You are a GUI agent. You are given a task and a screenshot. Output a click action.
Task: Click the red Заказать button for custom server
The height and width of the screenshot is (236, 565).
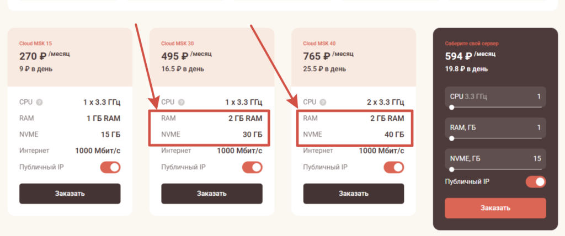[495, 208]
